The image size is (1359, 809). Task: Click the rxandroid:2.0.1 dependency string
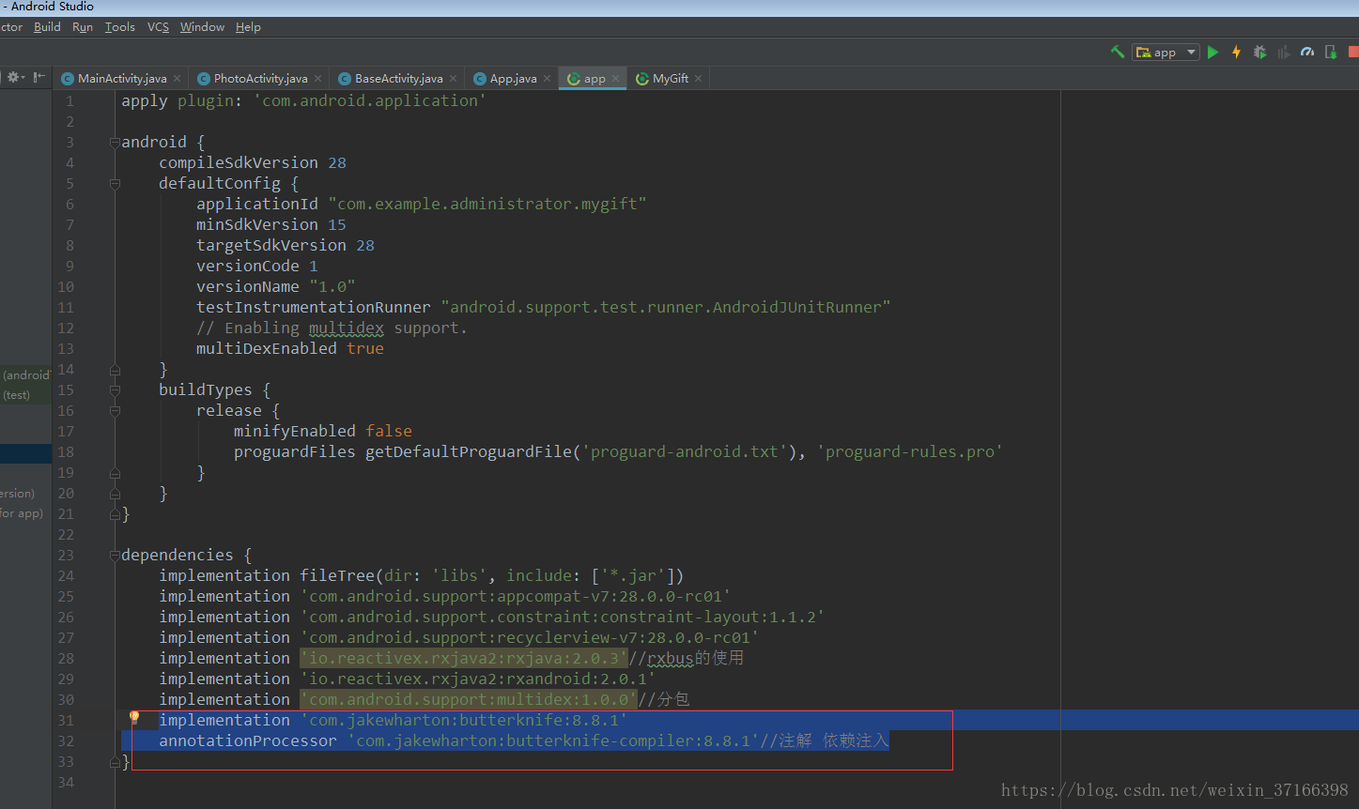click(478, 679)
